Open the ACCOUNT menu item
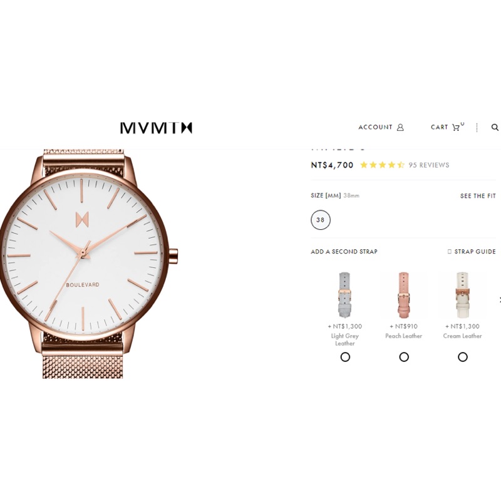The image size is (501, 501). 375,127
